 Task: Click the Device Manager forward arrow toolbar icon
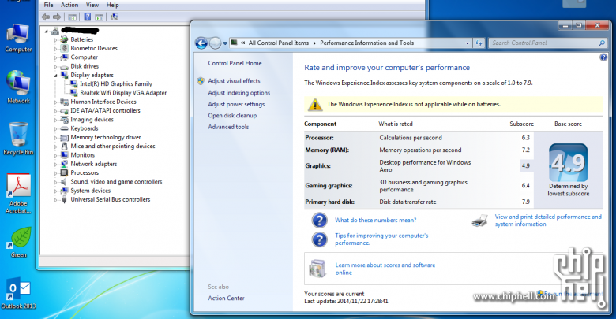[x=57, y=17]
